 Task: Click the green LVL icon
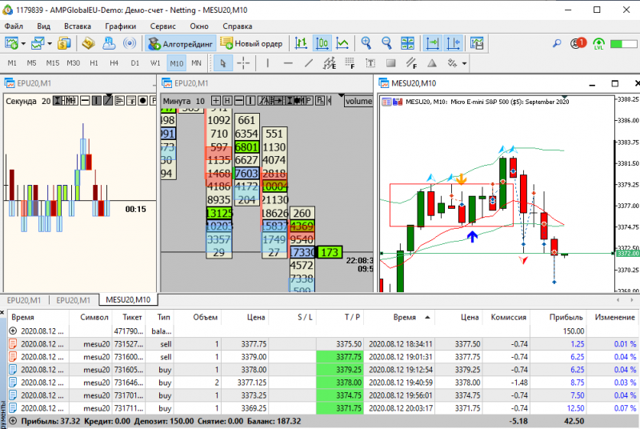click(598, 44)
